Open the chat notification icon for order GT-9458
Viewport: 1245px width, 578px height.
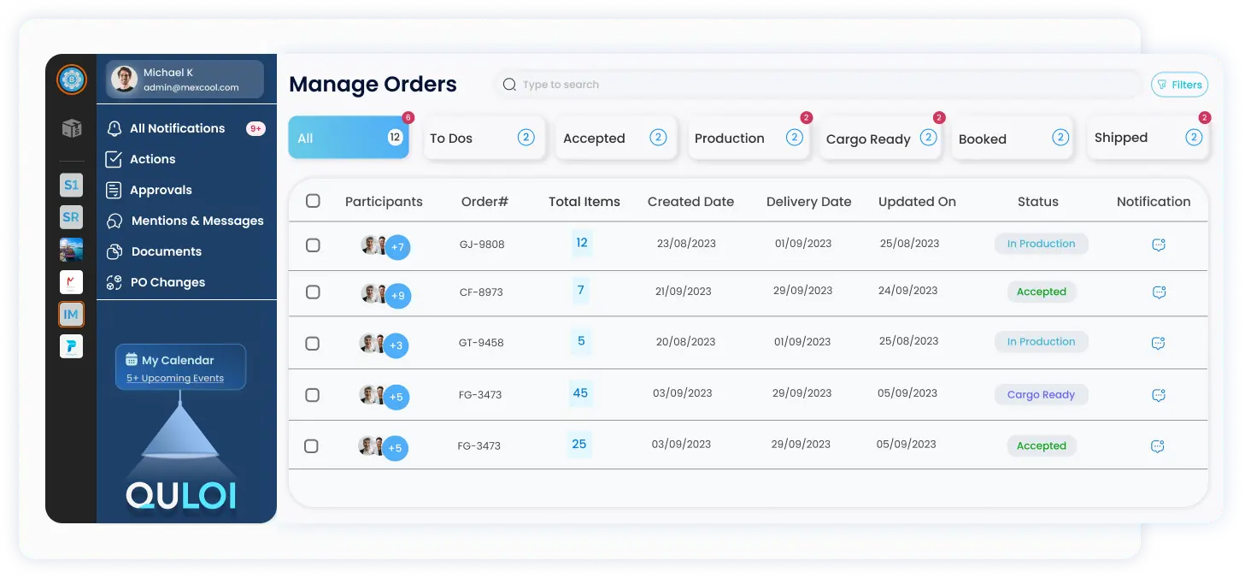tap(1158, 342)
